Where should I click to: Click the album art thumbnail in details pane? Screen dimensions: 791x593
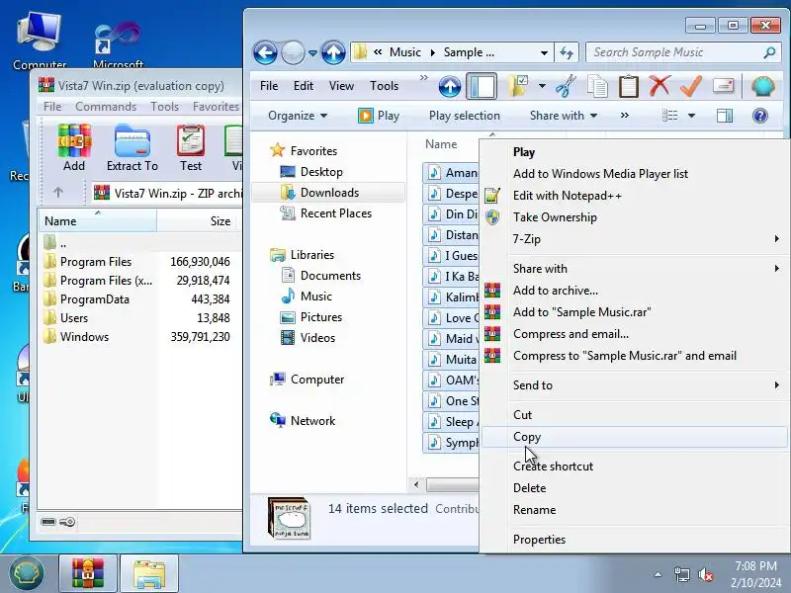[289, 518]
